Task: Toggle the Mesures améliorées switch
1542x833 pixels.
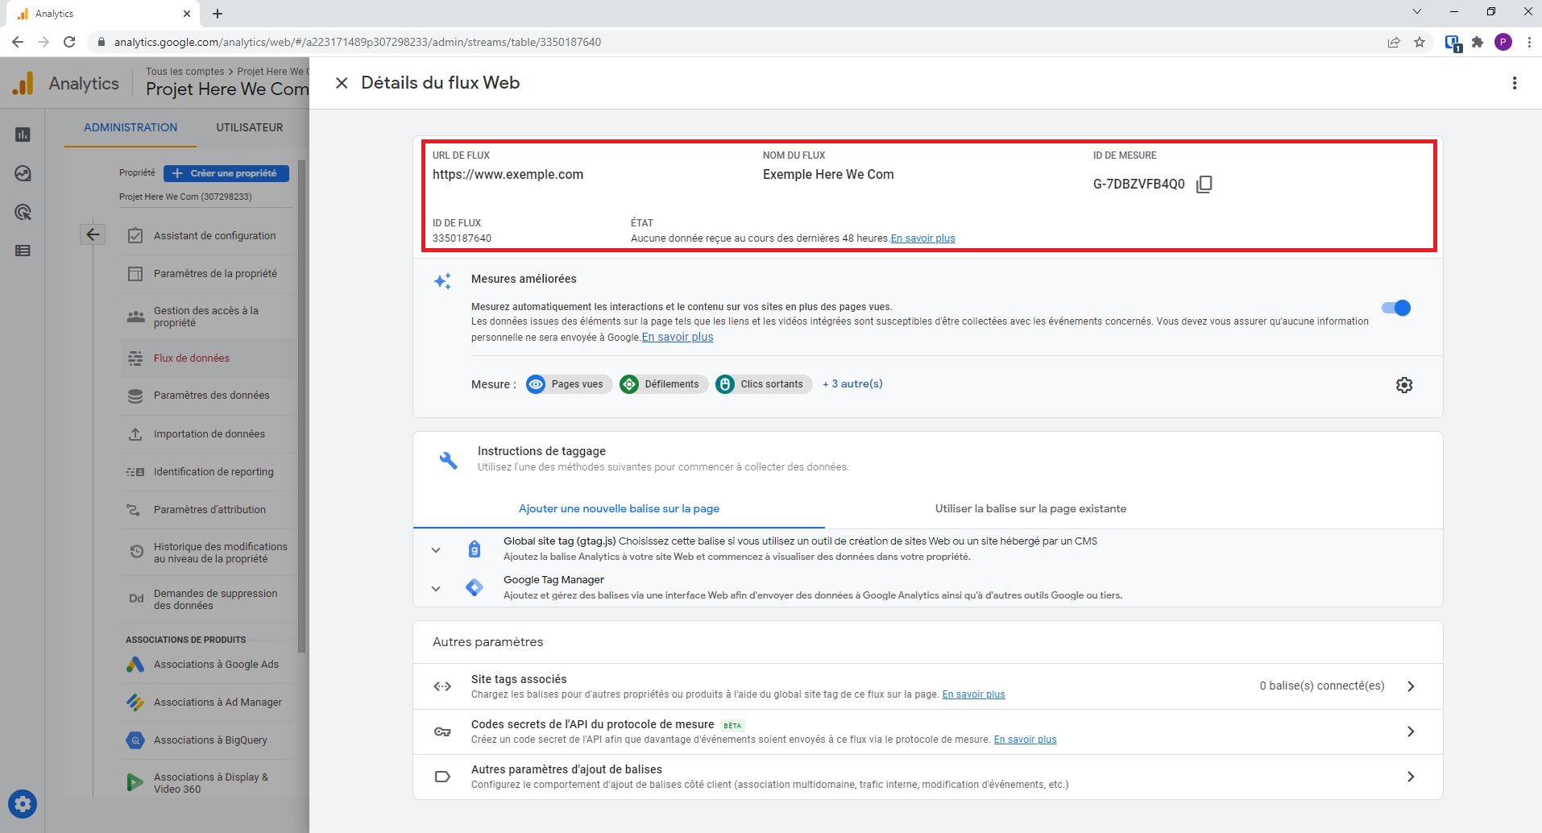Action: pos(1396,308)
